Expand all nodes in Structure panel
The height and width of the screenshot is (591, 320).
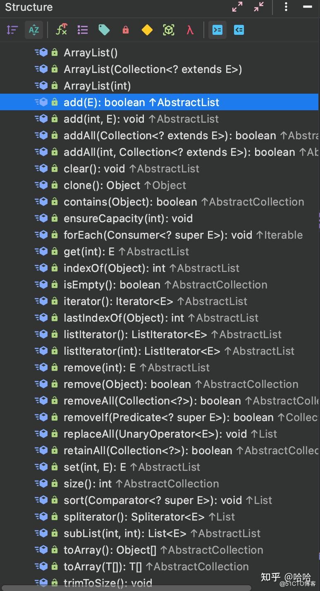tap(237, 7)
